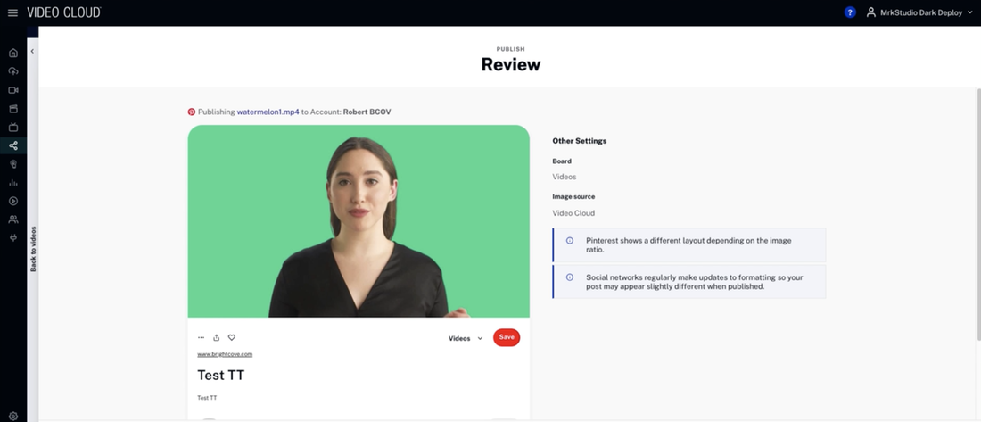
Task: Open the Upload module cloud icon
Action: click(13, 71)
